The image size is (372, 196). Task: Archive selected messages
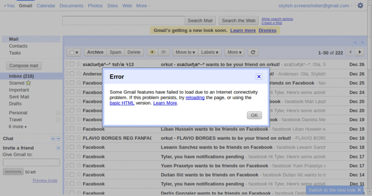[x=95, y=52]
